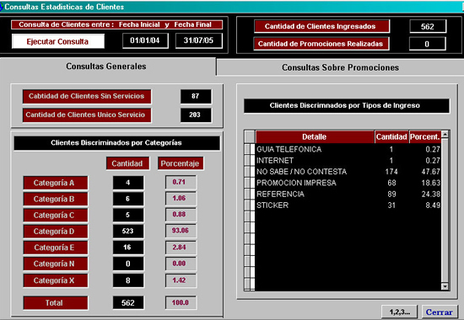Click the Porcent. column header
The width and height of the screenshot is (464, 320).
pyautogui.click(x=425, y=136)
